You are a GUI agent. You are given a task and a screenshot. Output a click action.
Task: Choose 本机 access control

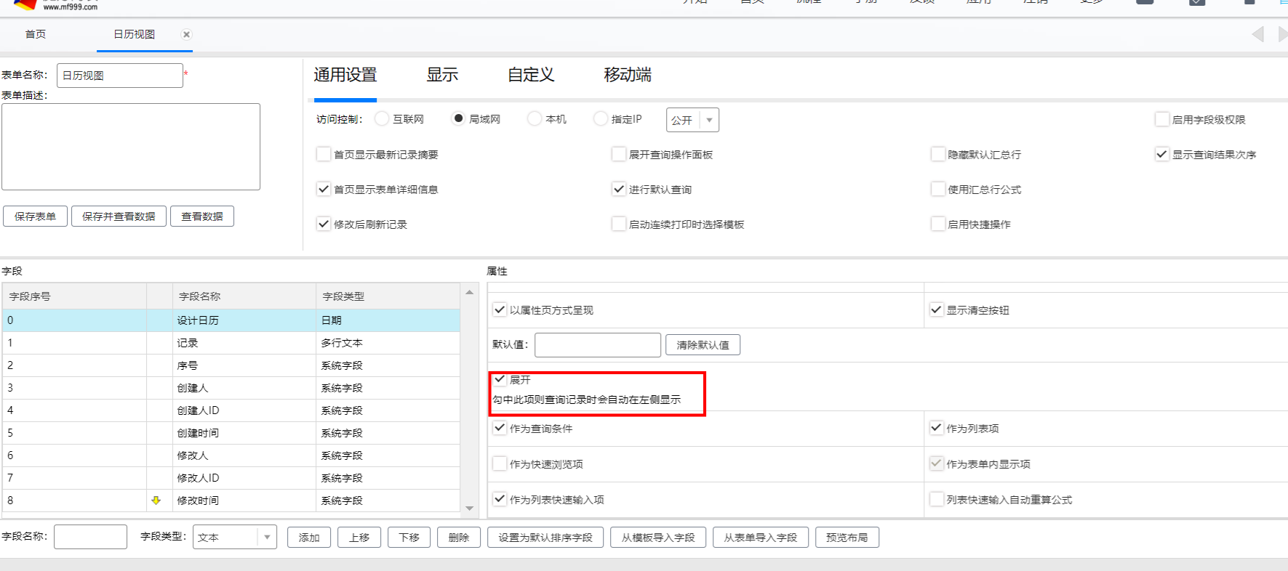(x=535, y=118)
